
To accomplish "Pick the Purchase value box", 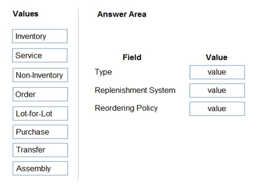I will [x=40, y=132].
